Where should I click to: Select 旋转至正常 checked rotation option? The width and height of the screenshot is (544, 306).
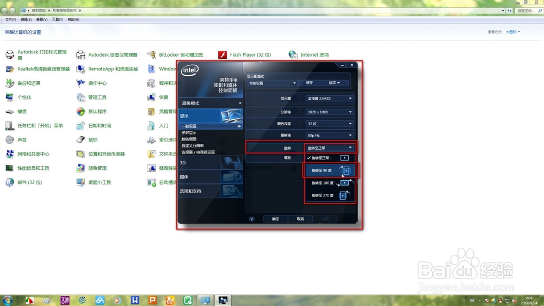[x=330, y=158]
